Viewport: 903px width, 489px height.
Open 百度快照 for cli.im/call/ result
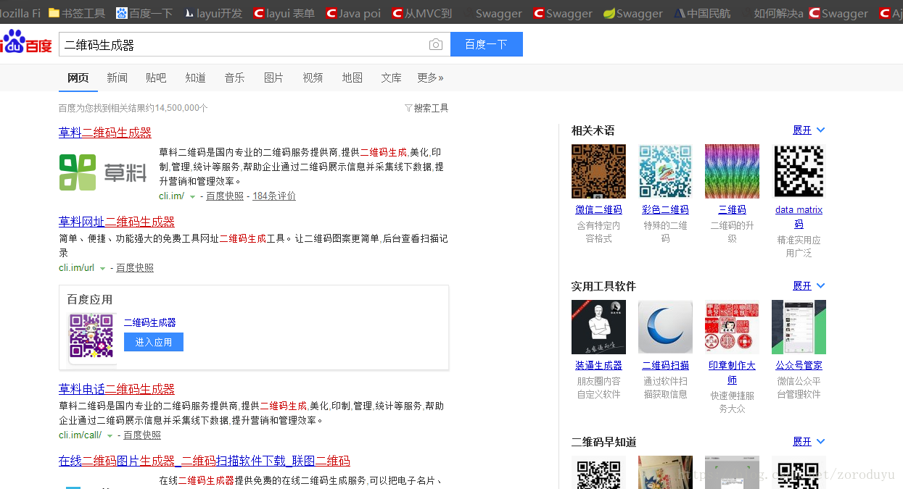point(142,435)
